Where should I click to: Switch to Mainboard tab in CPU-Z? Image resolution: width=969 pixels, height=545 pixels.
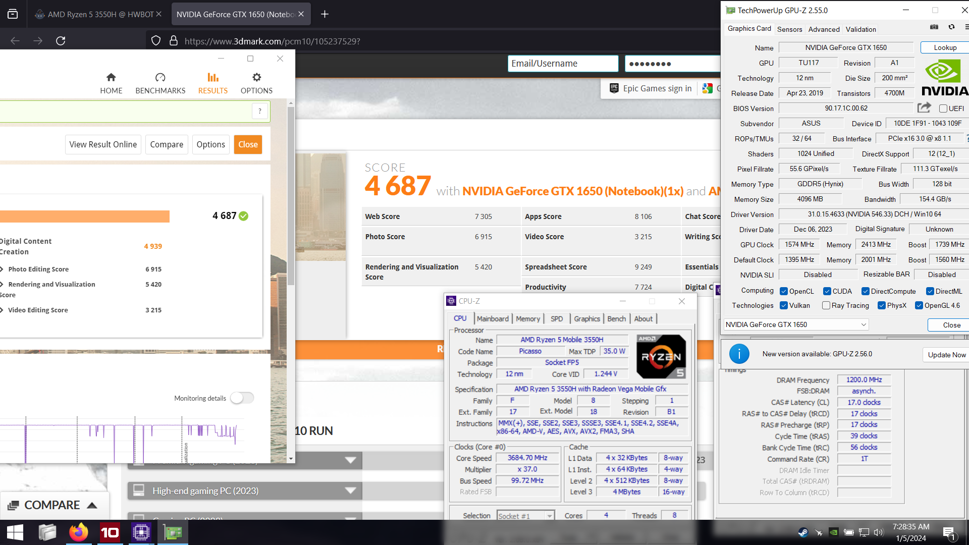tap(493, 318)
